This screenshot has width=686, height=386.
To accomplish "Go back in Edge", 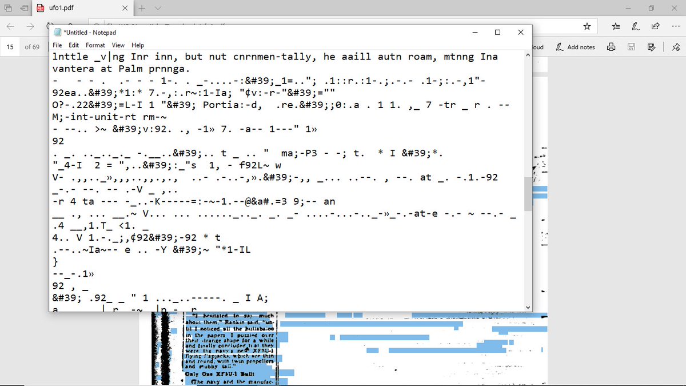I will [11, 26].
